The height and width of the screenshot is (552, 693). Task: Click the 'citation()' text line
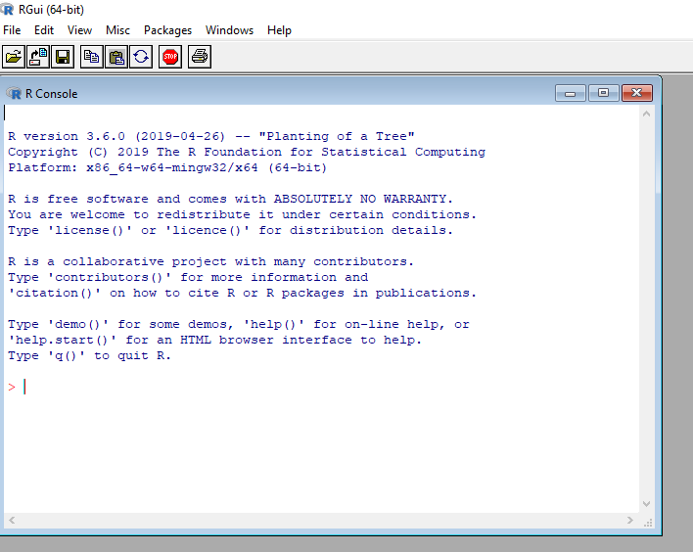pyautogui.click(x=242, y=293)
